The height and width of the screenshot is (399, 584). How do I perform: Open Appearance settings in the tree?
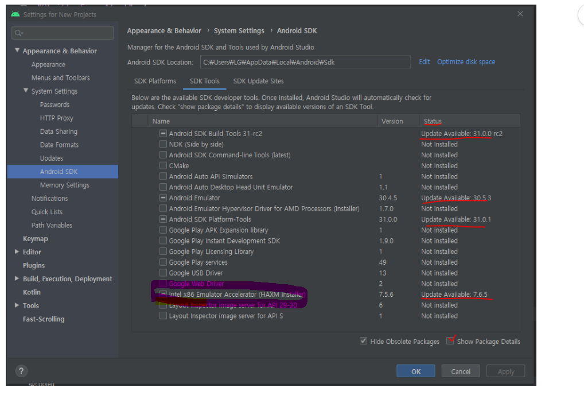(48, 64)
